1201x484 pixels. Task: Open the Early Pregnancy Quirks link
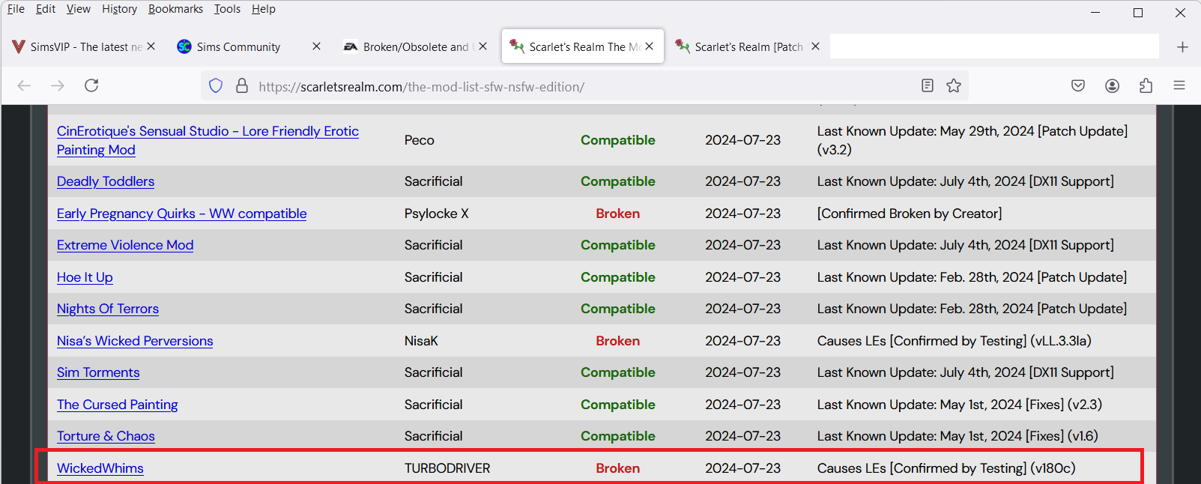[182, 214]
